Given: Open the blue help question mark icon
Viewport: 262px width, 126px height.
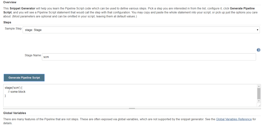Looking at the screenshot, I should [258, 50].
